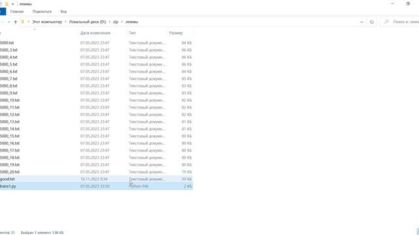The image size is (419, 235).
Task: Click date 07.05.2023 23:50 of trans1.py
Action: pyautogui.click(x=94, y=186)
